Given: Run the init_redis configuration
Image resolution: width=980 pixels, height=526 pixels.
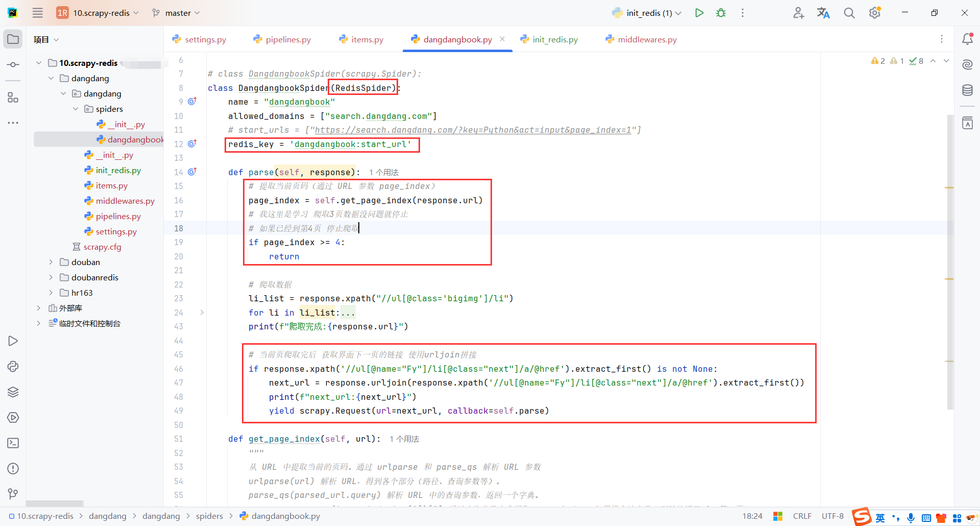Looking at the screenshot, I should point(699,13).
